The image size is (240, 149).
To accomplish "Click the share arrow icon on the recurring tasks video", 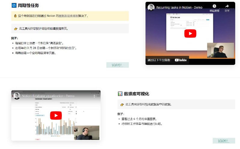I will pos(227,6).
